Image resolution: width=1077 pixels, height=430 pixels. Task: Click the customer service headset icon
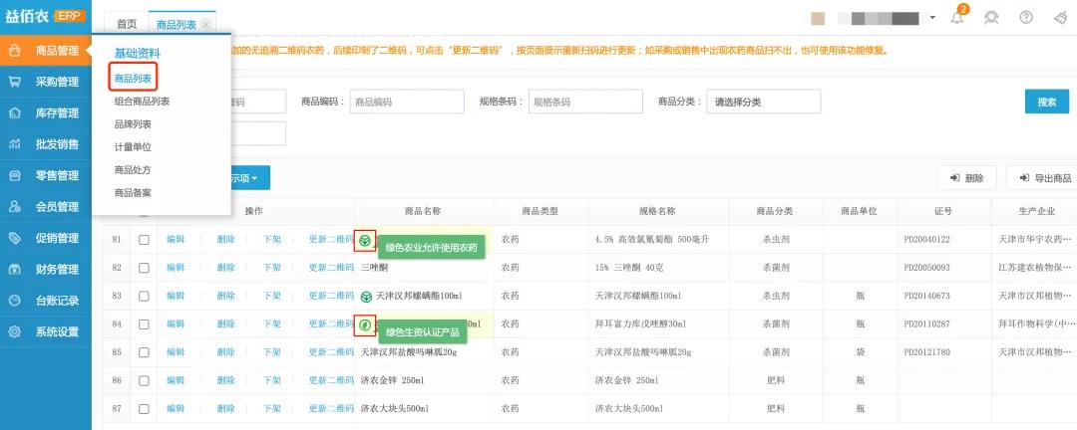point(991,19)
